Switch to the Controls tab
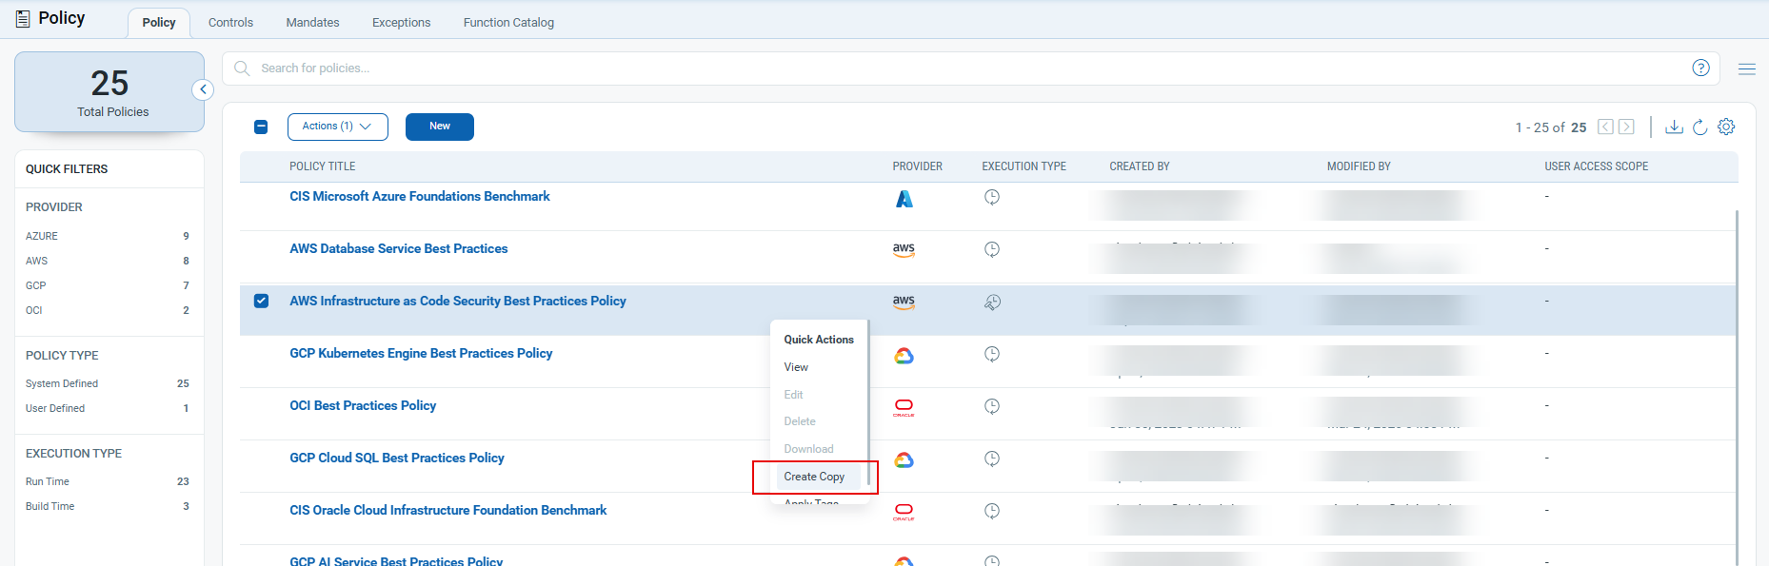The width and height of the screenshot is (1769, 566). [230, 22]
